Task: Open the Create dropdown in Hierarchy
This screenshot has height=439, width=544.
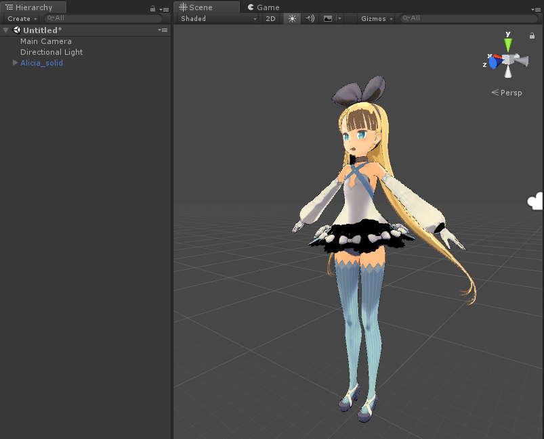Action: point(22,19)
